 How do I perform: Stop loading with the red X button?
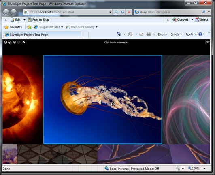[x=129, y=12]
